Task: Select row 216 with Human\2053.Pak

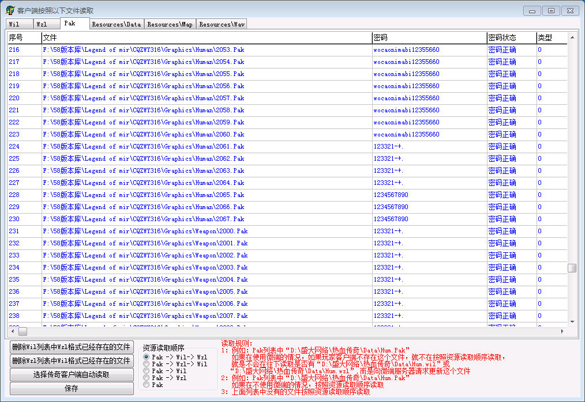Action: tap(287, 50)
